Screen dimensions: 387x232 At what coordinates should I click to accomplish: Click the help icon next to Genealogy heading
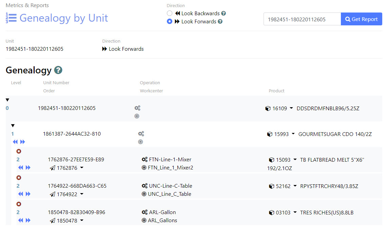coord(58,70)
